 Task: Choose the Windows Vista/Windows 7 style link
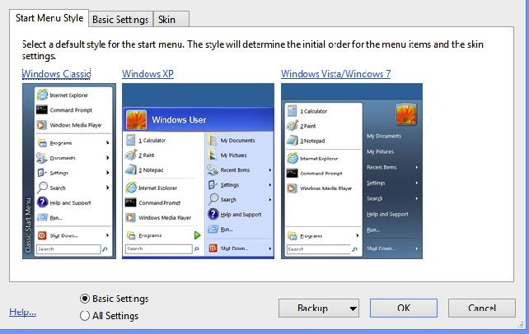pyautogui.click(x=335, y=74)
